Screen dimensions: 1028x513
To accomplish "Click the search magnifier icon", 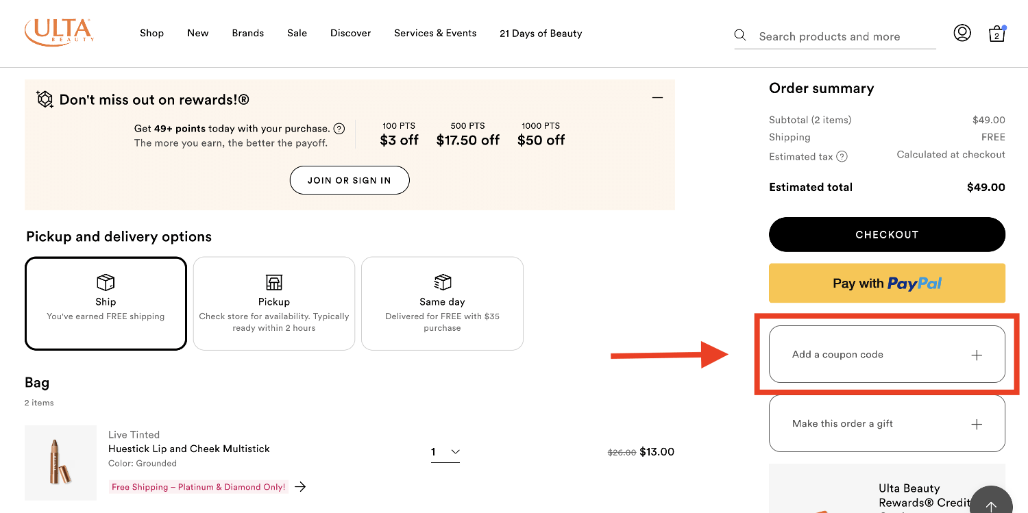I will [x=740, y=35].
